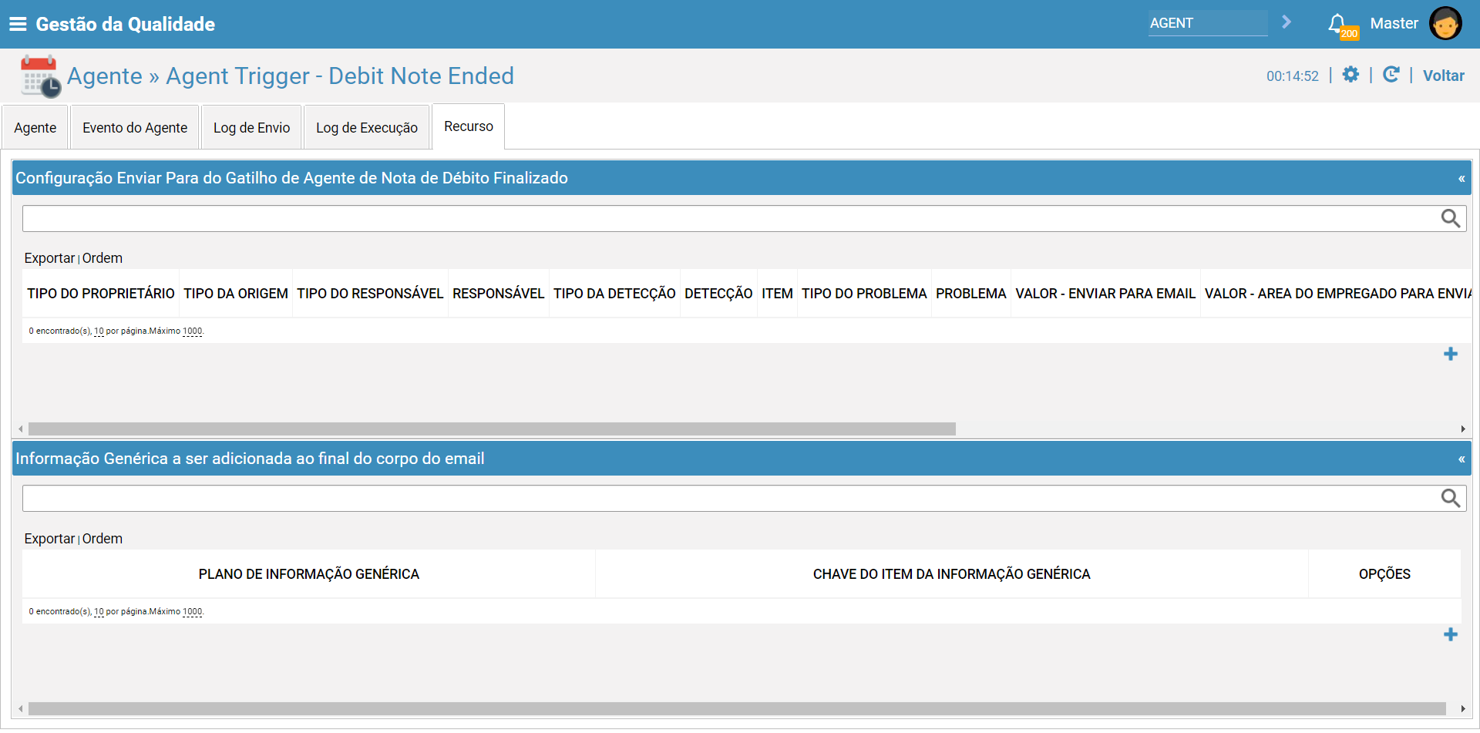Click the Voltar link
The image size is (1480, 733).
(x=1443, y=76)
